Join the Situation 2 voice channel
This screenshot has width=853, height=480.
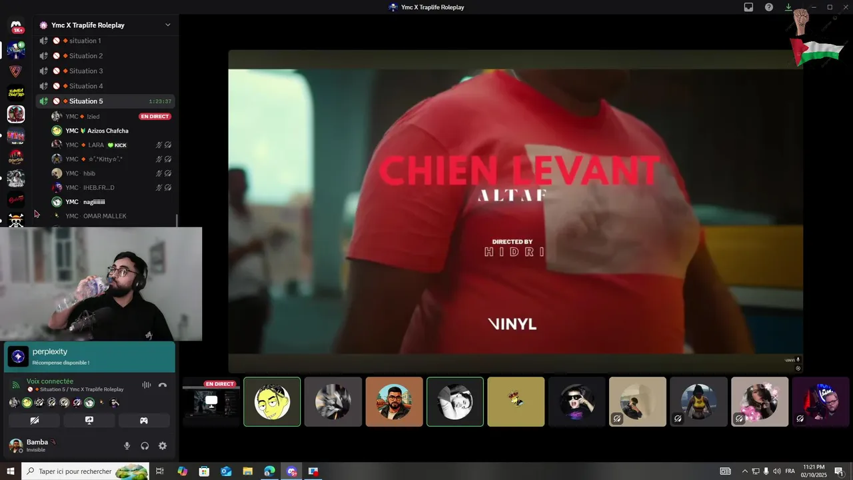(x=105, y=56)
